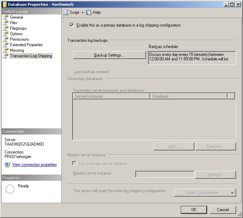Click the General page icon
The height and width of the screenshot is (218, 243).
coord(6,17)
